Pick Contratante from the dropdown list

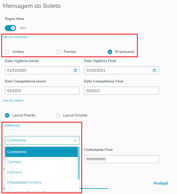41,152
